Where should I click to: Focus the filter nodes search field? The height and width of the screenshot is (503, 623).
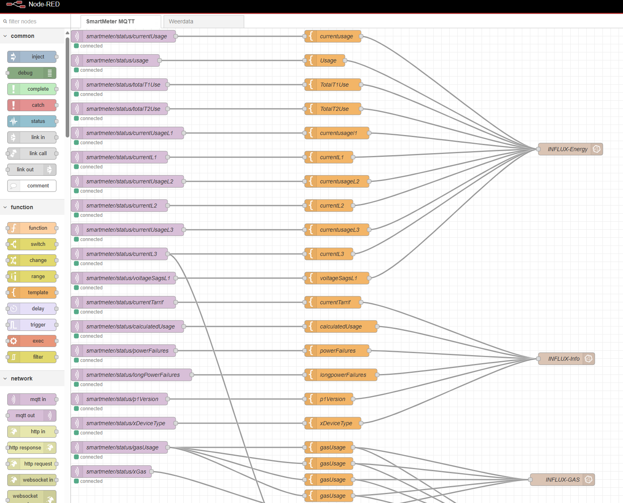35,21
